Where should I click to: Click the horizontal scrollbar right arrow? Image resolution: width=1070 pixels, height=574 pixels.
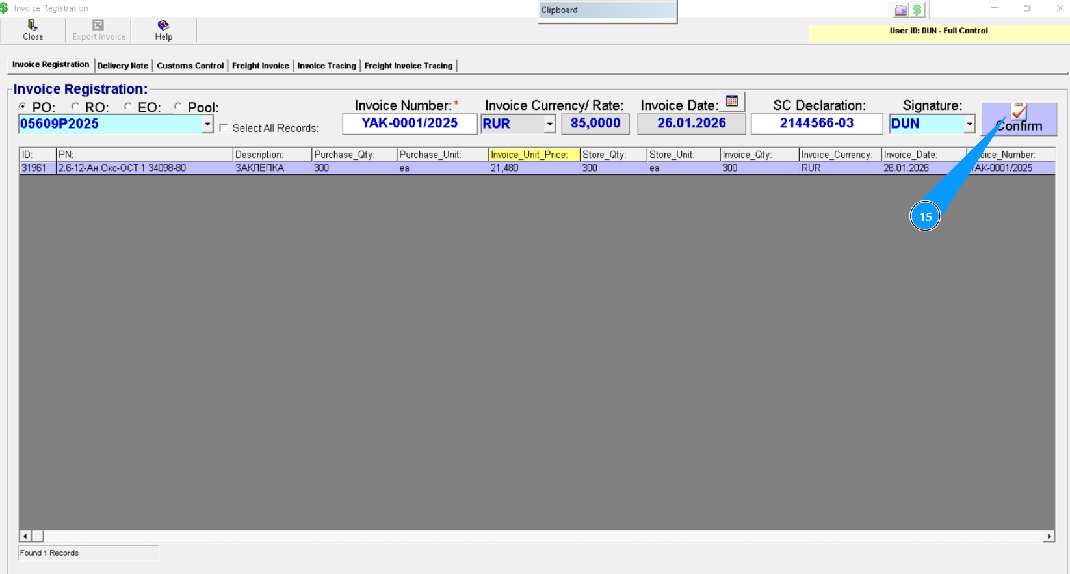click(1049, 536)
